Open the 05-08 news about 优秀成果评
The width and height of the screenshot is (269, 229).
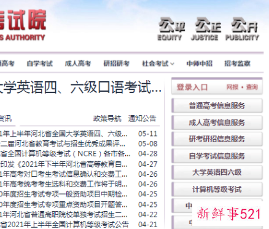(x=63, y=143)
